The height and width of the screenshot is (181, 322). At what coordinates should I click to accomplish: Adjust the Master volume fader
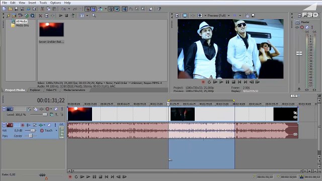point(299,54)
